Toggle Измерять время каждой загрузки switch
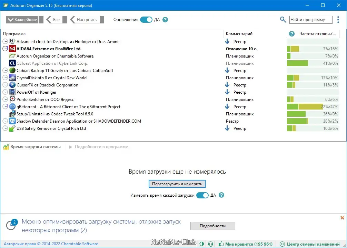Viewport: 347px width, 248px height. click(x=202, y=195)
